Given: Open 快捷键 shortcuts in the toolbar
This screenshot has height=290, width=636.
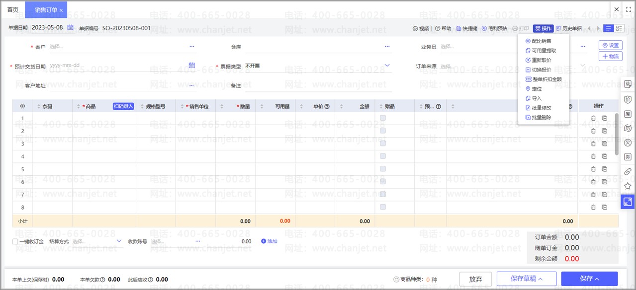Looking at the screenshot, I should [466, 29].
